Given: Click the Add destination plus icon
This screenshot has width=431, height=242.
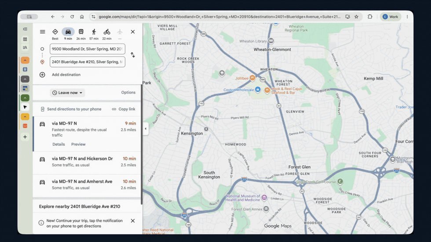Looking at the screenshot, I should 42,75.
